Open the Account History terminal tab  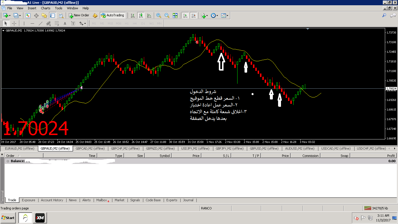[x=52, y=200]
